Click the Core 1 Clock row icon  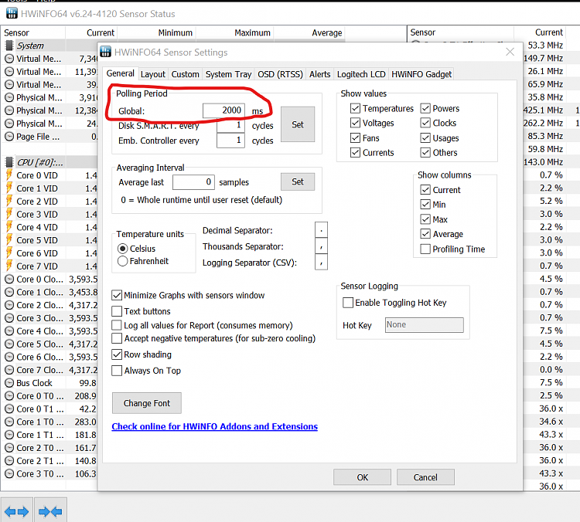click(9, 292)
